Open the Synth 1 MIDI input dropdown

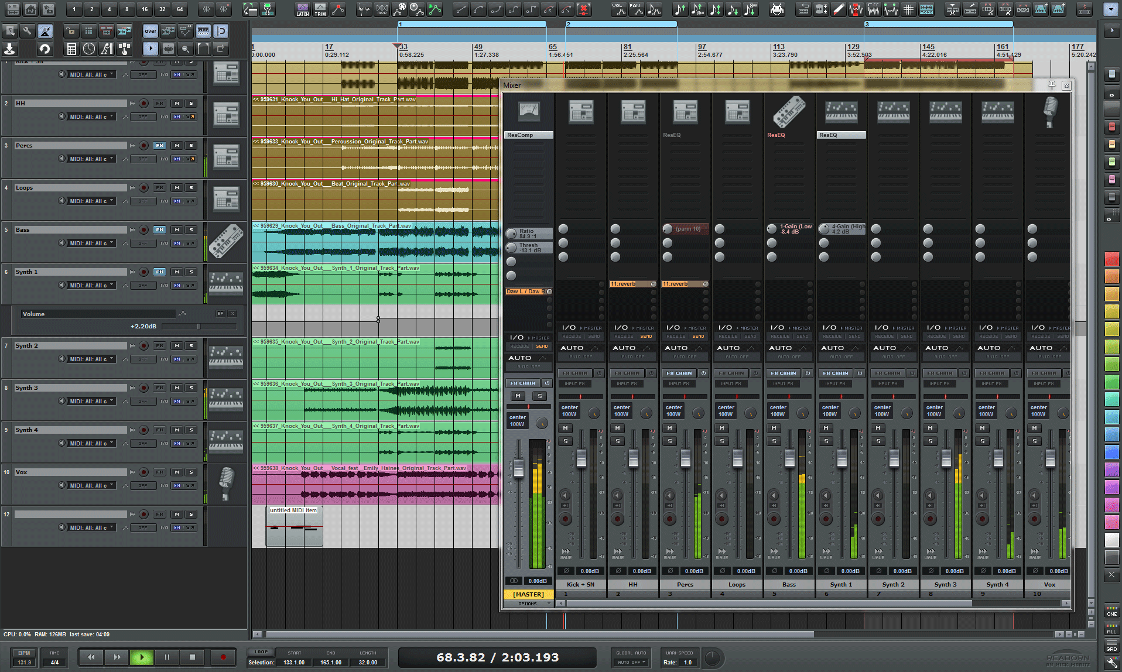coord(92,285)
